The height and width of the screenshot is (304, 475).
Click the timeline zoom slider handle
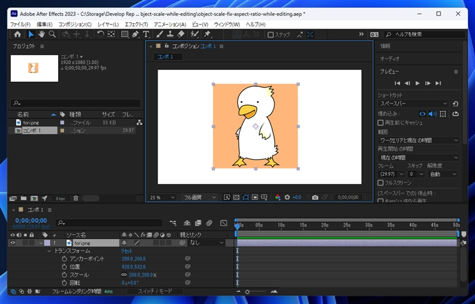(247, 292)
